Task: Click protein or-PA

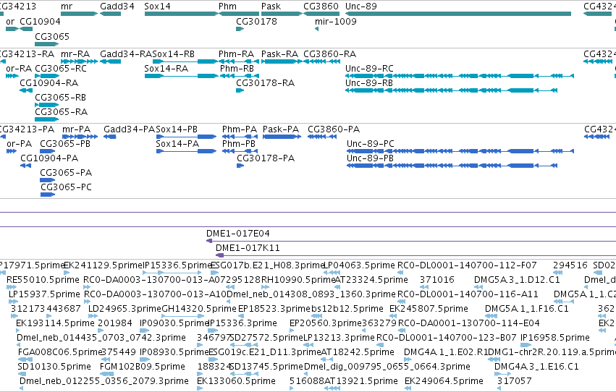Action: click(12, 151)
